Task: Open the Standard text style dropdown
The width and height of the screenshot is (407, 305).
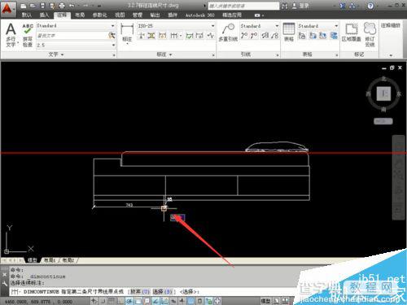Action: (76, 26)
